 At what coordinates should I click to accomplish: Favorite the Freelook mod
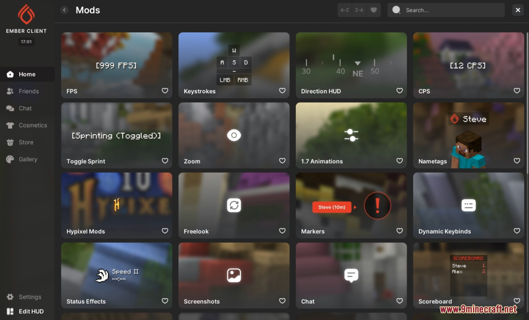282,231
